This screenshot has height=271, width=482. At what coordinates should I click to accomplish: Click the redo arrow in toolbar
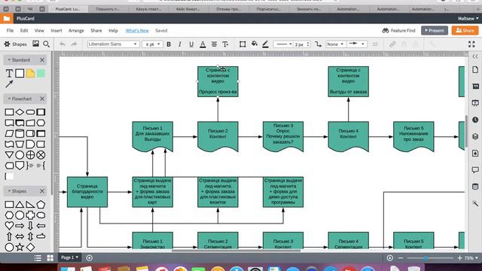pos(74,44)
